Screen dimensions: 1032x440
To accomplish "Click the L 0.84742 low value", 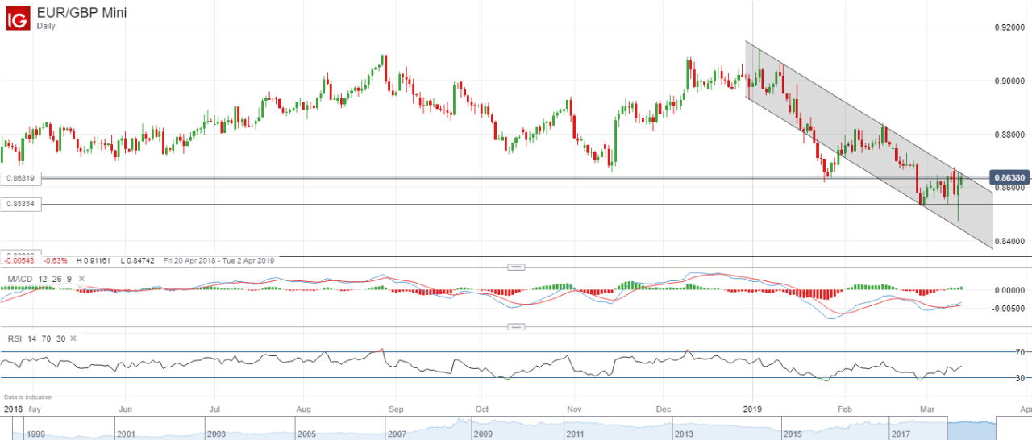I will click(137, 260).
